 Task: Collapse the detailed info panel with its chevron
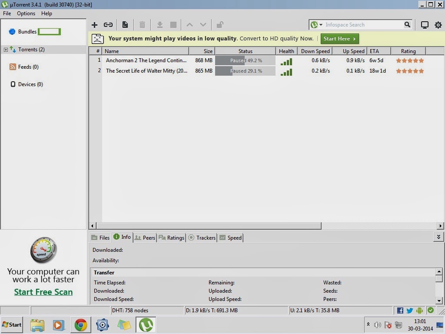click(439, 237)
